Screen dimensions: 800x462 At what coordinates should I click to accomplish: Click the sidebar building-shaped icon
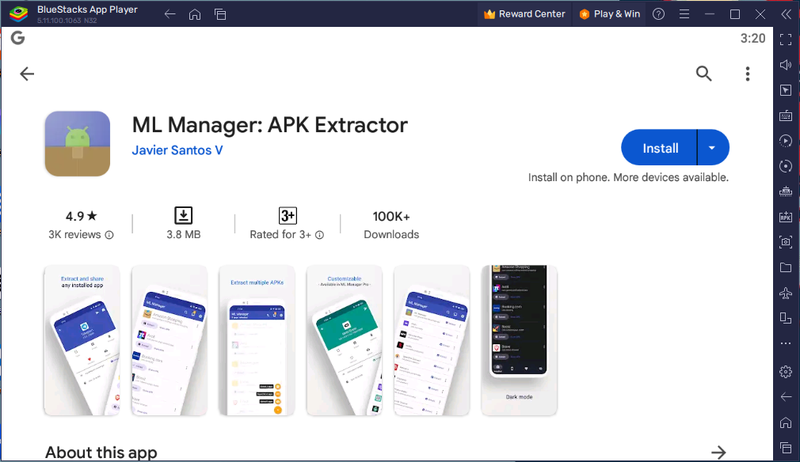pos(786,191)
